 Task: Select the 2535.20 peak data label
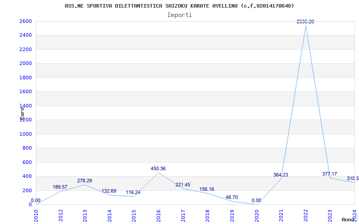[305, 22]
